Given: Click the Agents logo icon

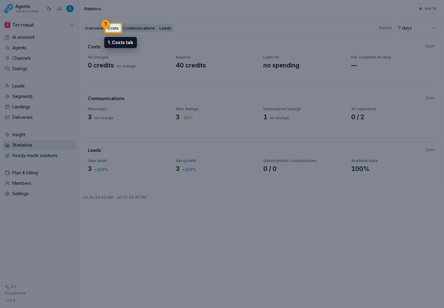Looking at the screenshot, I should [8, 9].
